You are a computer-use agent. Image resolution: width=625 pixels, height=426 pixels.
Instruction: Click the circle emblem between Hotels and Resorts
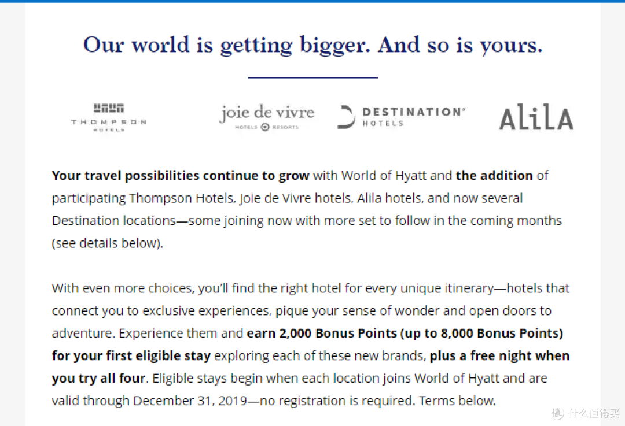tap(265, 127)
